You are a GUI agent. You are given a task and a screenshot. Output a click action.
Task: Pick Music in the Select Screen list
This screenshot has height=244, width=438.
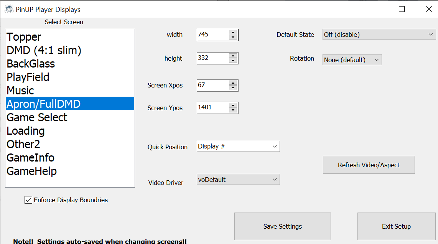[x=70, y=90]
